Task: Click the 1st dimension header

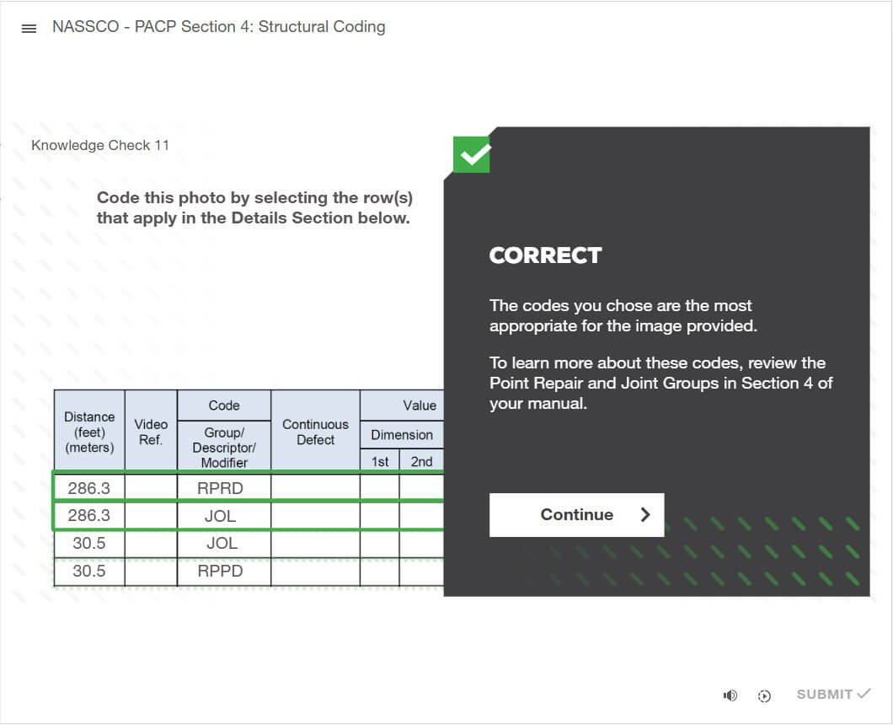Action: (380, 461)
